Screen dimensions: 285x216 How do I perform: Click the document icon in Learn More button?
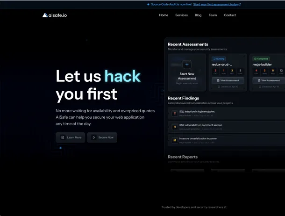tap(63, 137)
